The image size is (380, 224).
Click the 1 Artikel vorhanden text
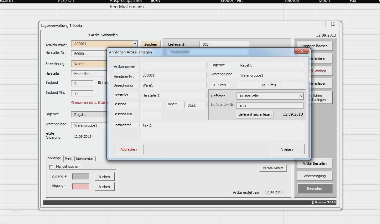tap(103, 35)
